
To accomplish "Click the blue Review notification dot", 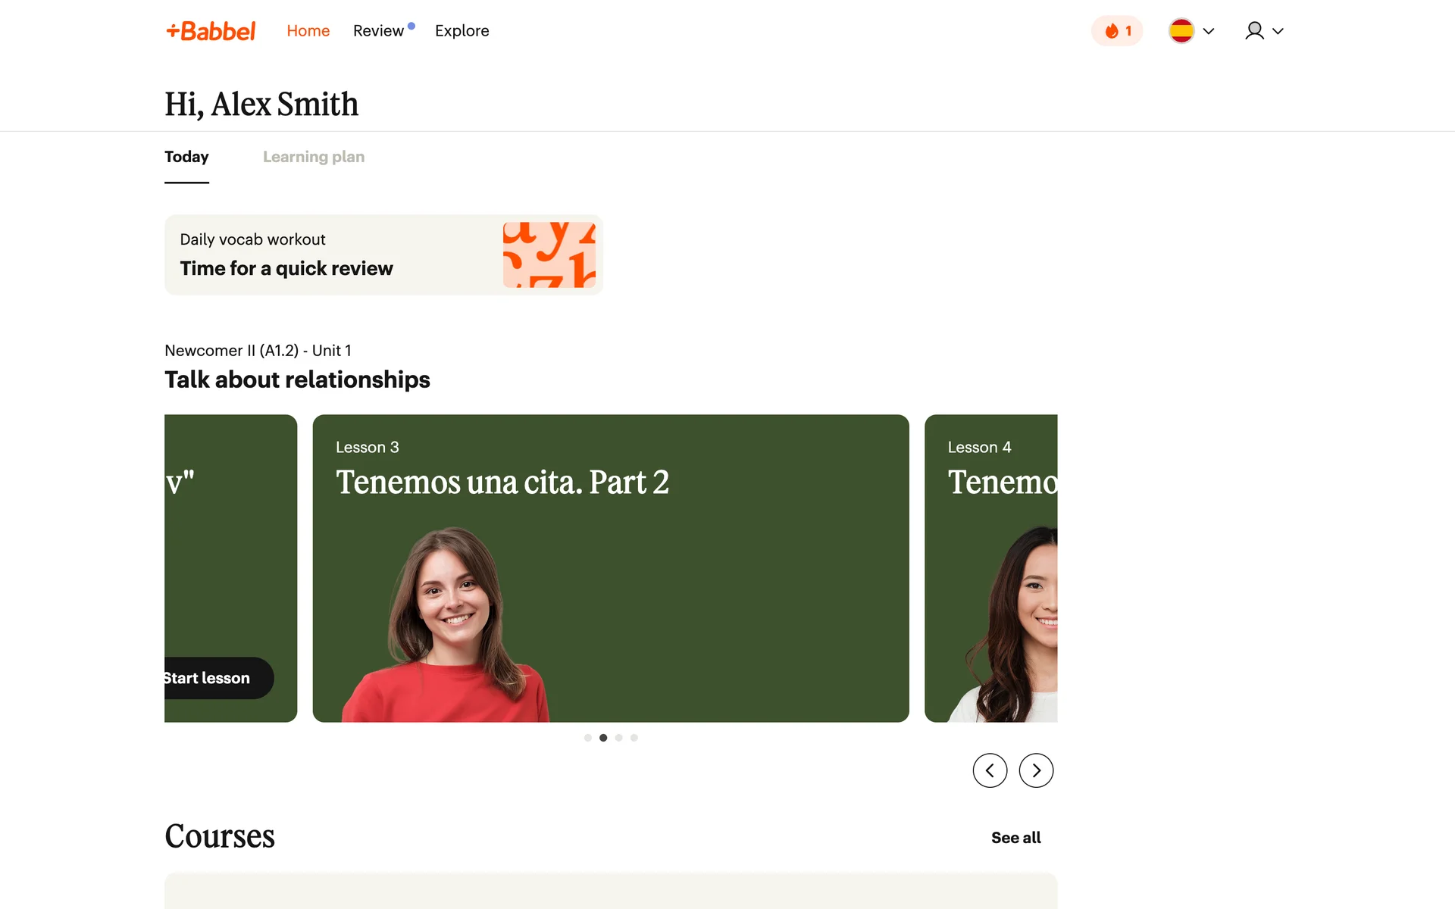I will [411, 26].
